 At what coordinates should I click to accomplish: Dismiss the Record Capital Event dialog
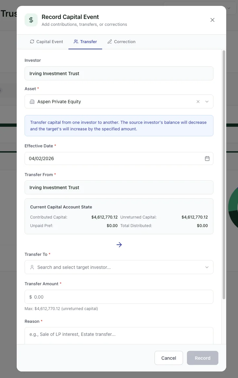pyautogui.click(x=212, y=20)
